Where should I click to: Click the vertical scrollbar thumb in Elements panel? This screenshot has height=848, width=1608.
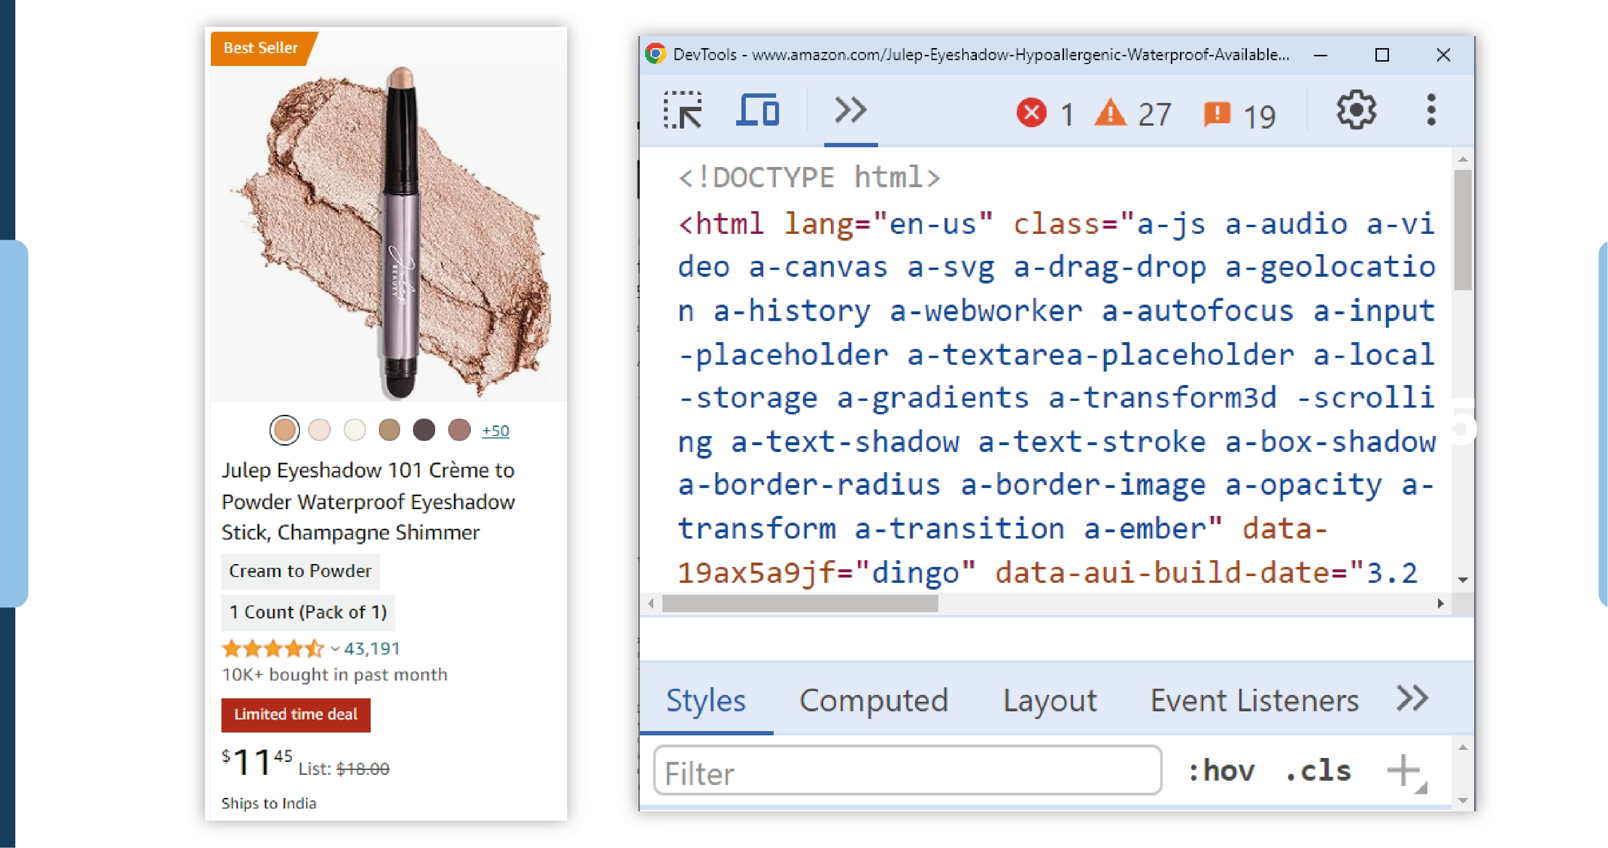tap(1463, 230)
